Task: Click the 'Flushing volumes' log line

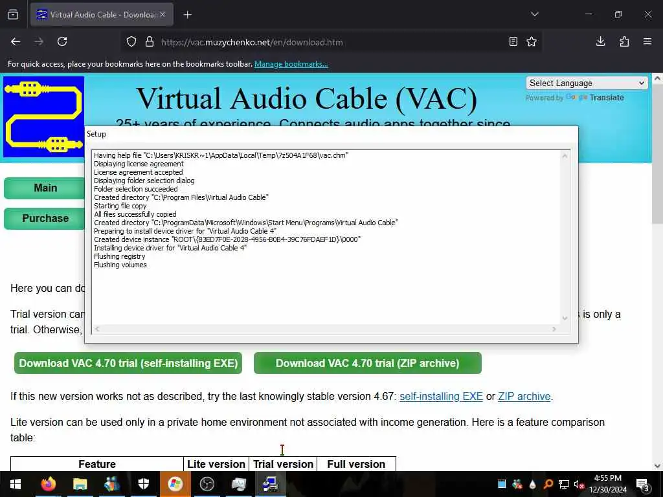Action: (x=120, y=265)
